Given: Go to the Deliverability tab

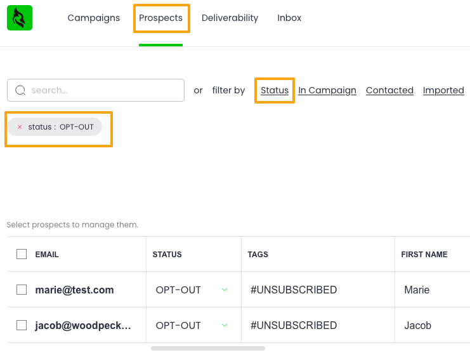Looking at the screenshot, I should coord(230,18).
